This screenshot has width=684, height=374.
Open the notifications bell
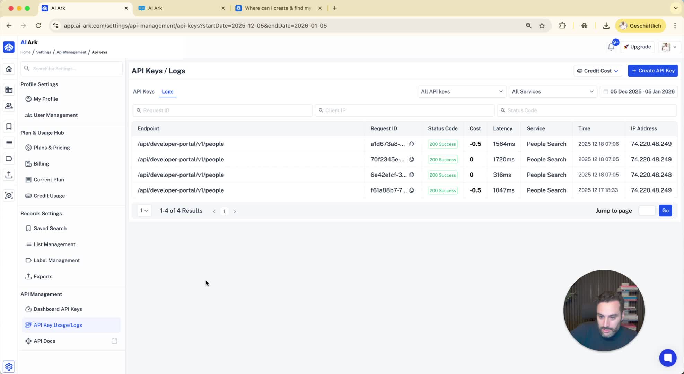tap(611, 47)
